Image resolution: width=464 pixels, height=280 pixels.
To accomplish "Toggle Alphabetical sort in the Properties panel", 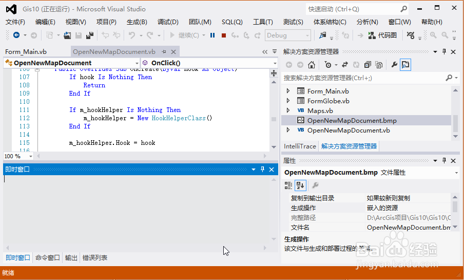I will [300, 185].
